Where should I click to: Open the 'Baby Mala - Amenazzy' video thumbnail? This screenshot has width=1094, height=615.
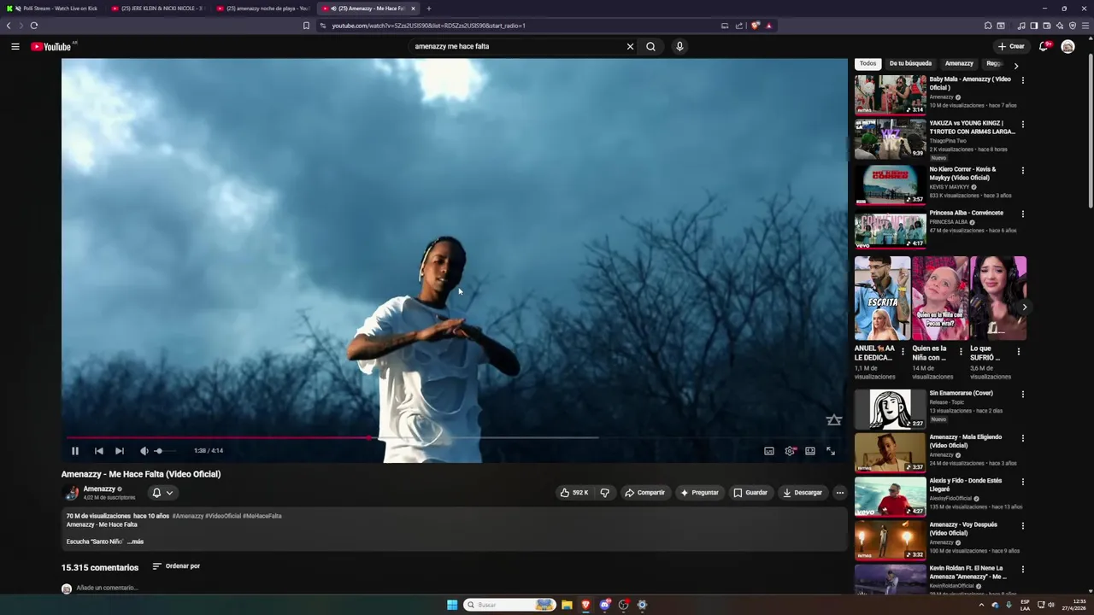[890, 95]
